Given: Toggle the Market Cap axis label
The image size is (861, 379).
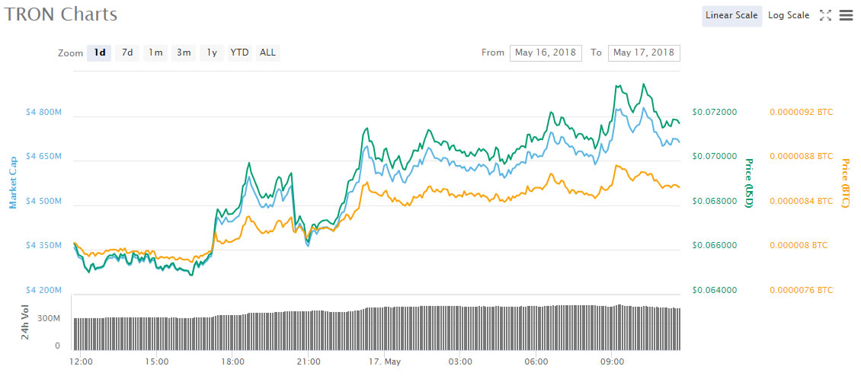Looking at the screenshot, I should [13, 182].
